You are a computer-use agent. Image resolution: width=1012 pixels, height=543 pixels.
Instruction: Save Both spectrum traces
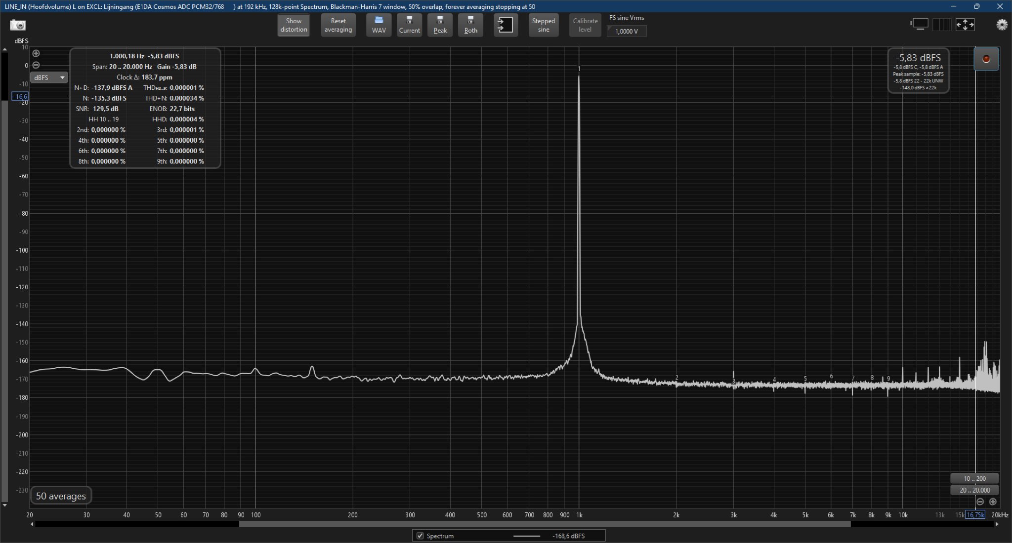(x=470, y=25)
